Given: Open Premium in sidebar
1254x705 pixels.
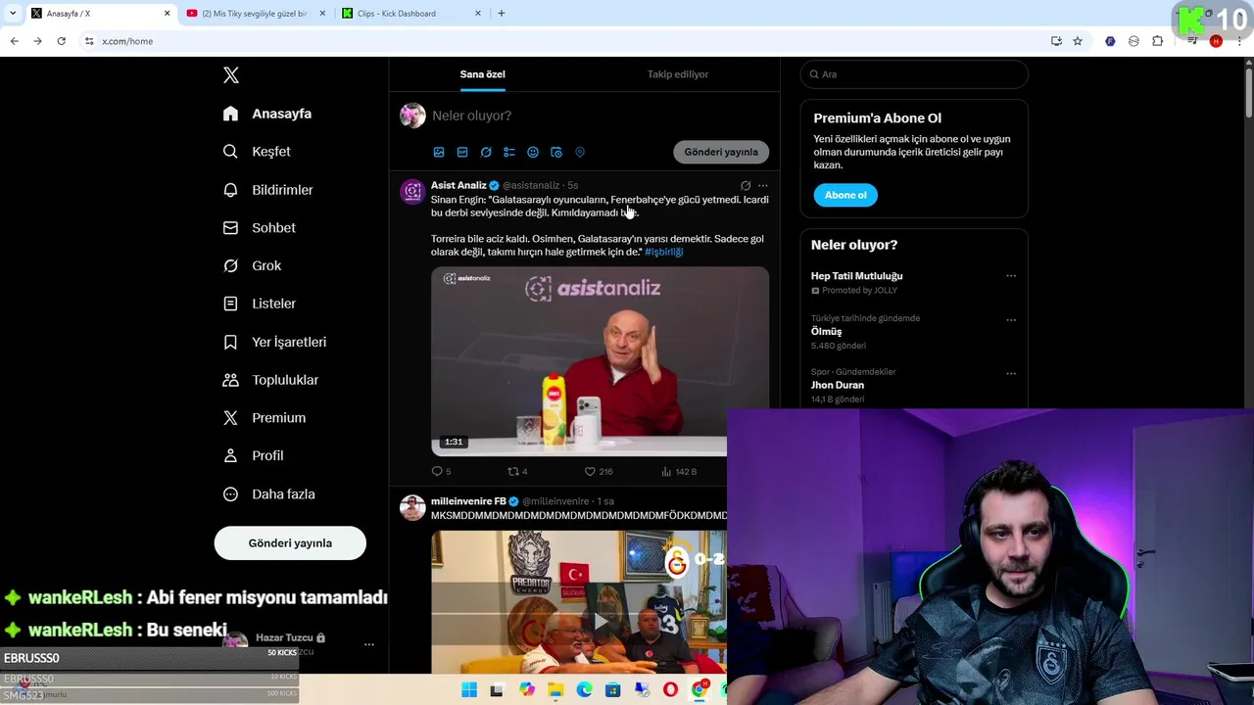Looking at the screenshot, I should 265,418.
